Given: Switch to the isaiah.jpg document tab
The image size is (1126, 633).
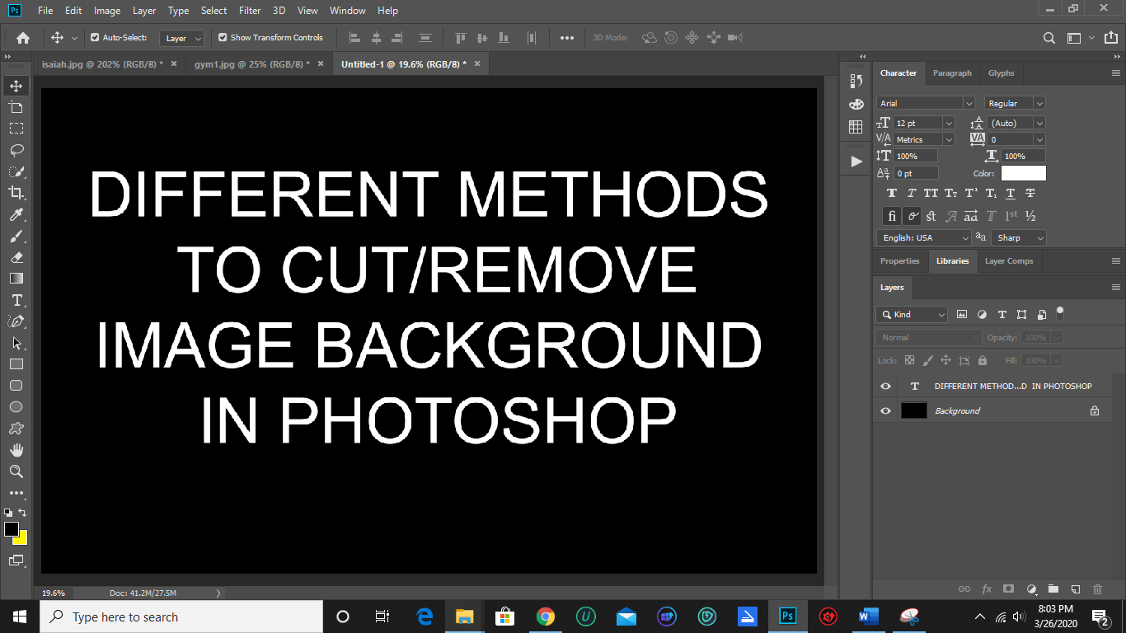Looking at the screenshot, I should click(x=103, y=63).
